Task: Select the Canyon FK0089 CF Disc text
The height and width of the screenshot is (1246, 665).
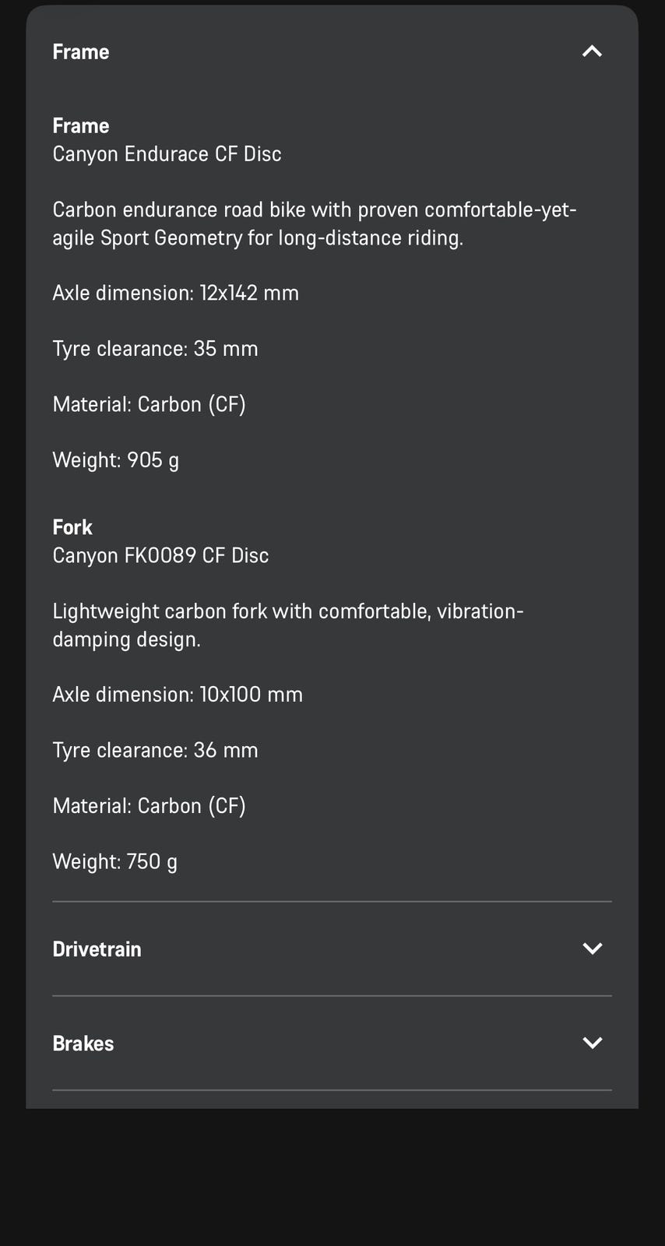Action: (160, 556)
